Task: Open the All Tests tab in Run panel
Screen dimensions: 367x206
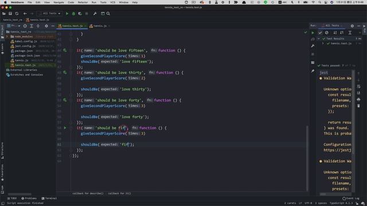Action: [332, 25]
